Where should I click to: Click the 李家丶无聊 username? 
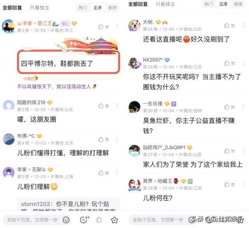(31, 169)
